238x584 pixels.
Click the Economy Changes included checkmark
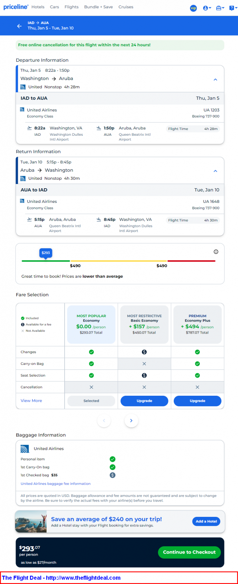91,352
